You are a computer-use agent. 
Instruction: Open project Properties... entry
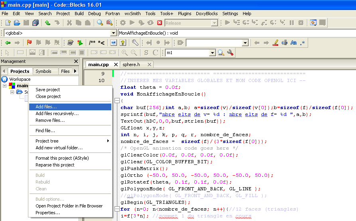[x=70, y=213]
